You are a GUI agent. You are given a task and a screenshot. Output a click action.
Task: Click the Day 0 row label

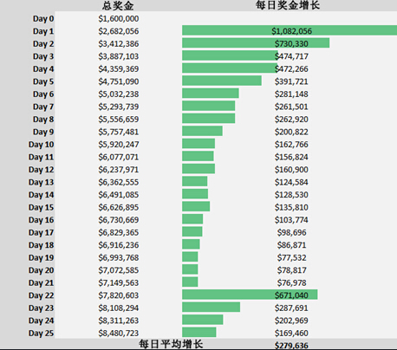[x=43, y=19]
